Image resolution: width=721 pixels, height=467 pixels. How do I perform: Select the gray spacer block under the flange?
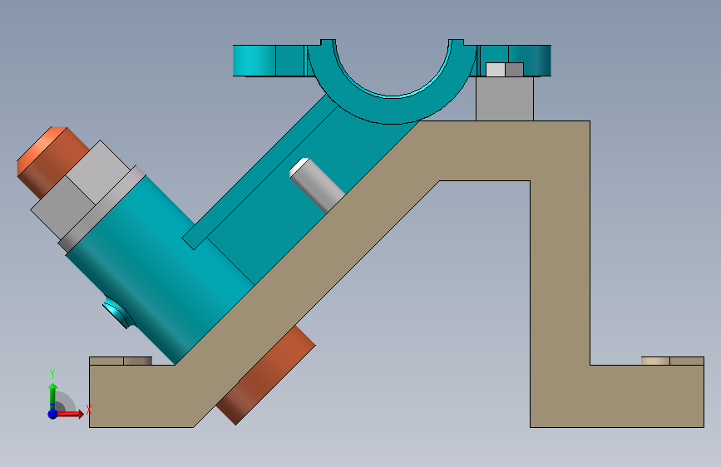505,99
